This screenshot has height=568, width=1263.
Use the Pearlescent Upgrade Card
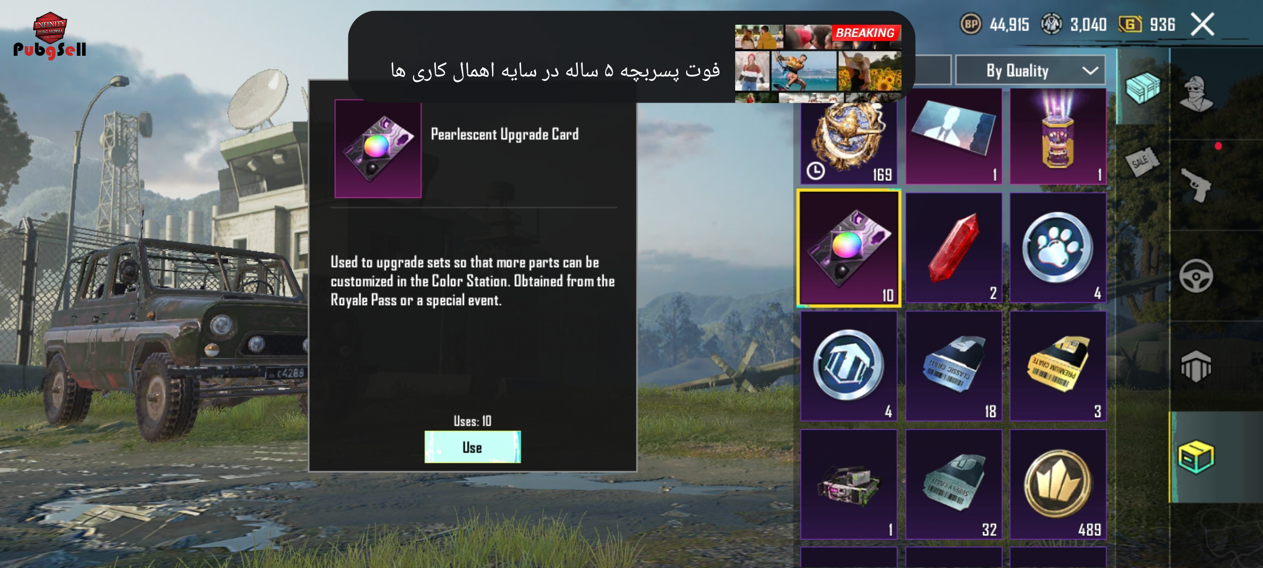click(473, 447)
